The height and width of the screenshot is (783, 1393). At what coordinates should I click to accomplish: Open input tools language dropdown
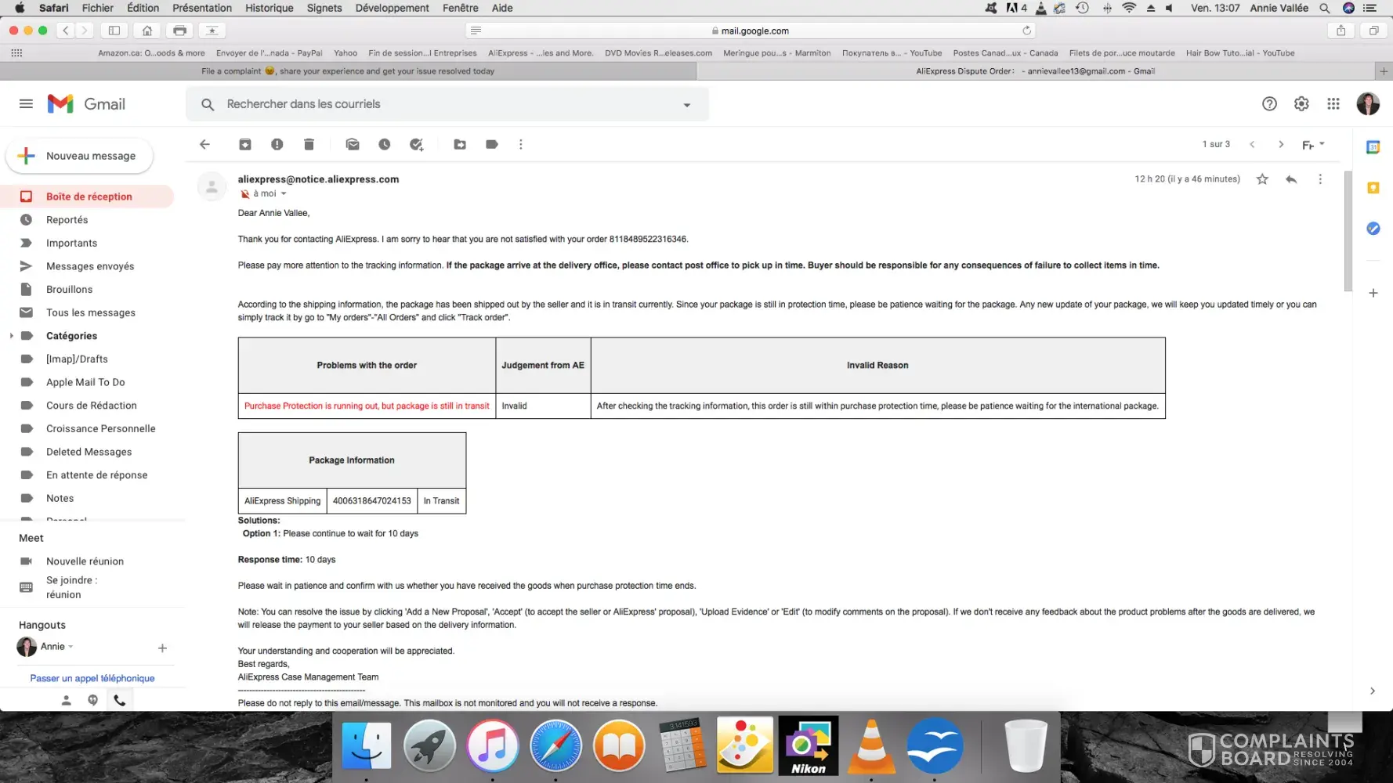click(x=1313, y=144)
